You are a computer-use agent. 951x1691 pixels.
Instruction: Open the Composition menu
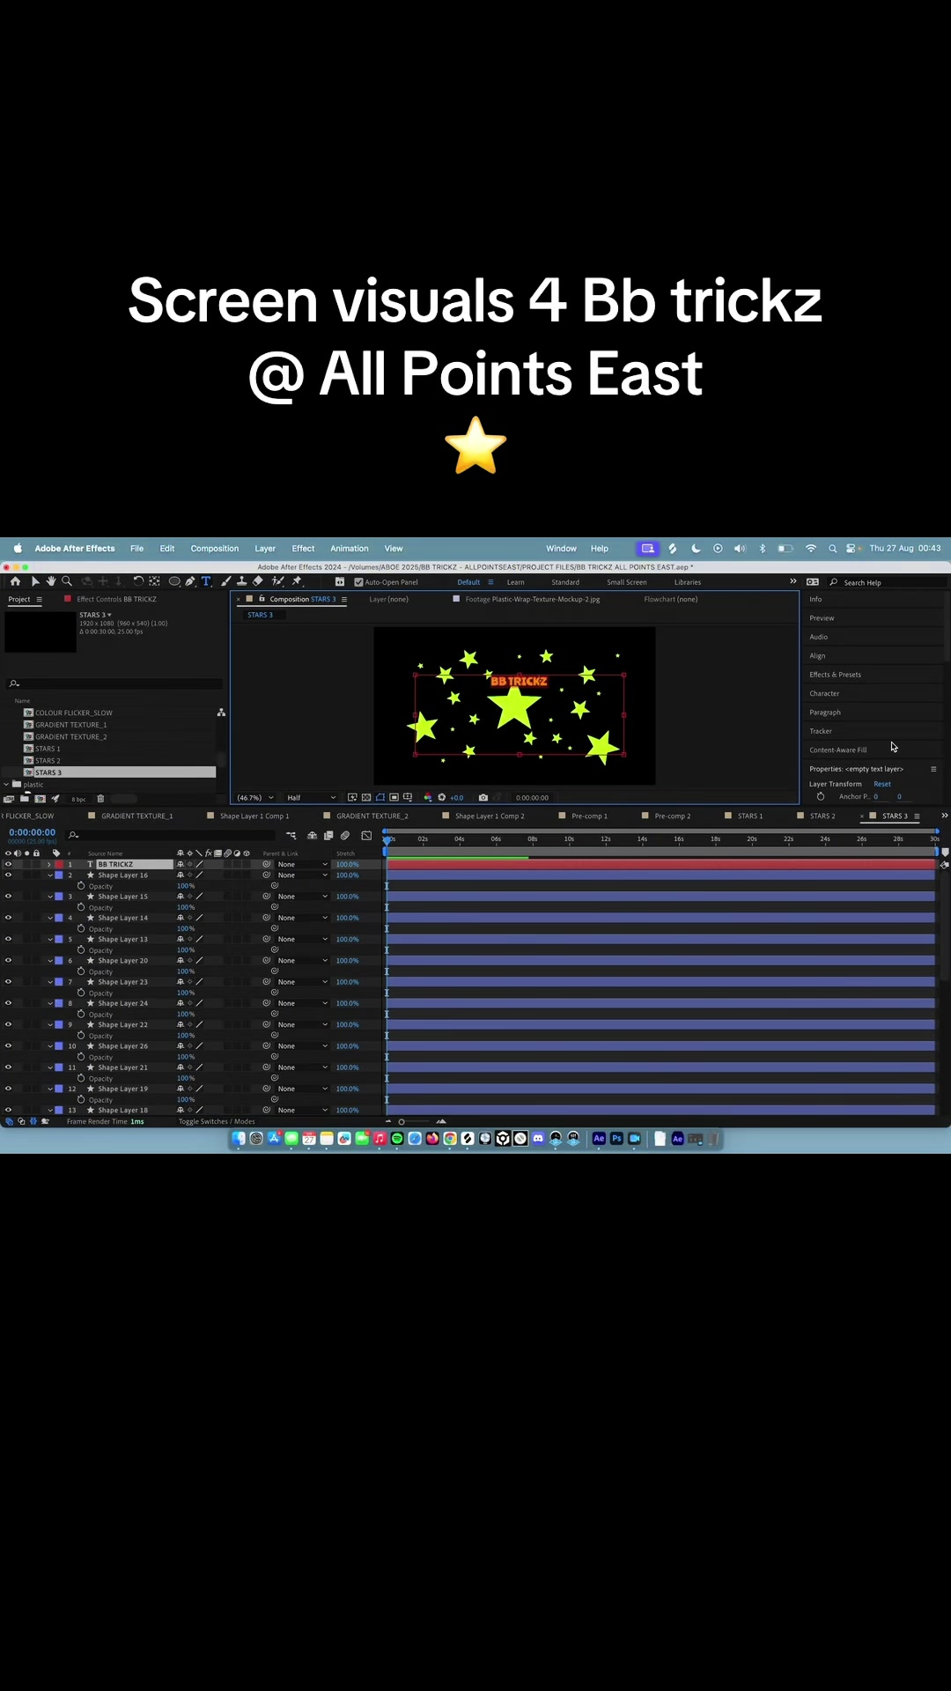pyautogui.click(x=215, y=549)
